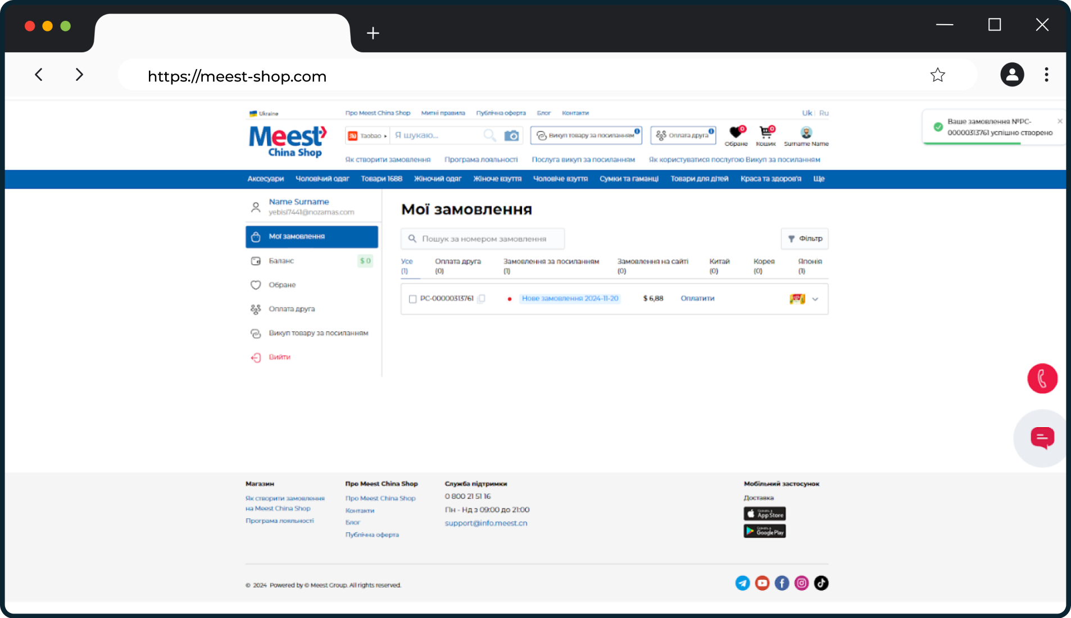This screenshot has height=618, width=1071.
Task: Switch language to Uk
Action: click(807, 113)
